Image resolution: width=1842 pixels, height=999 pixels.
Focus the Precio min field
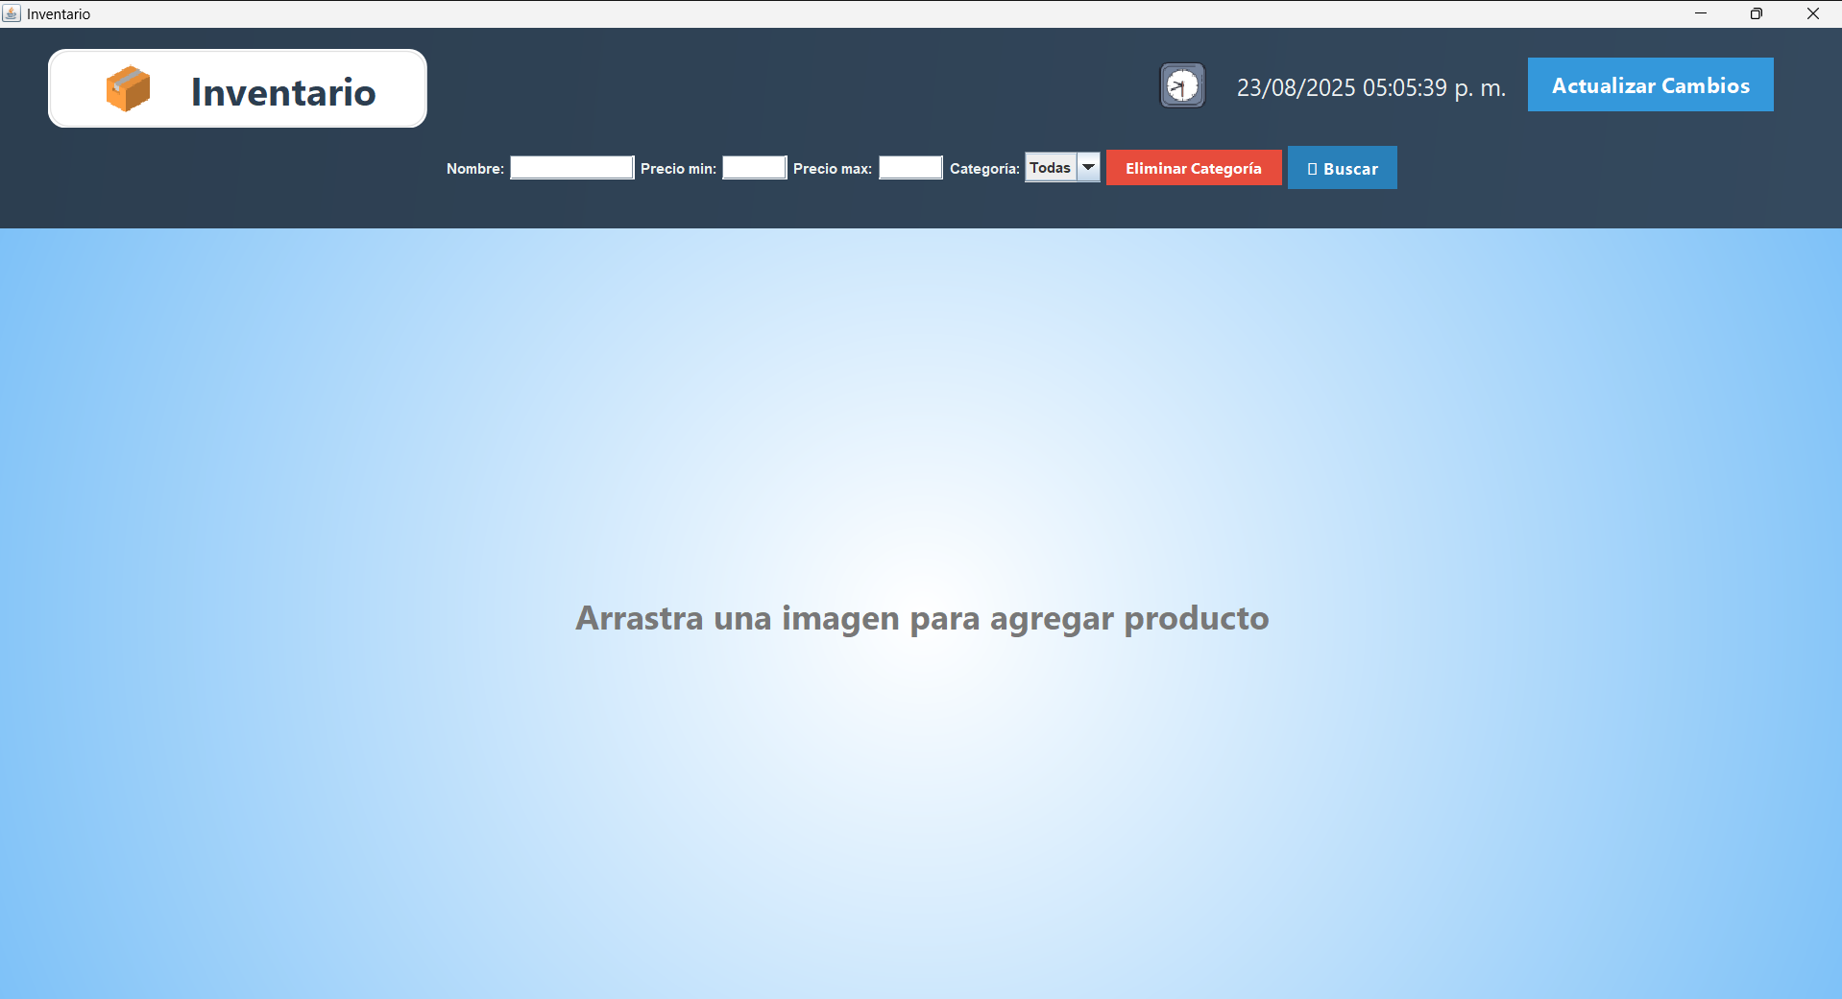click(754, 167)
